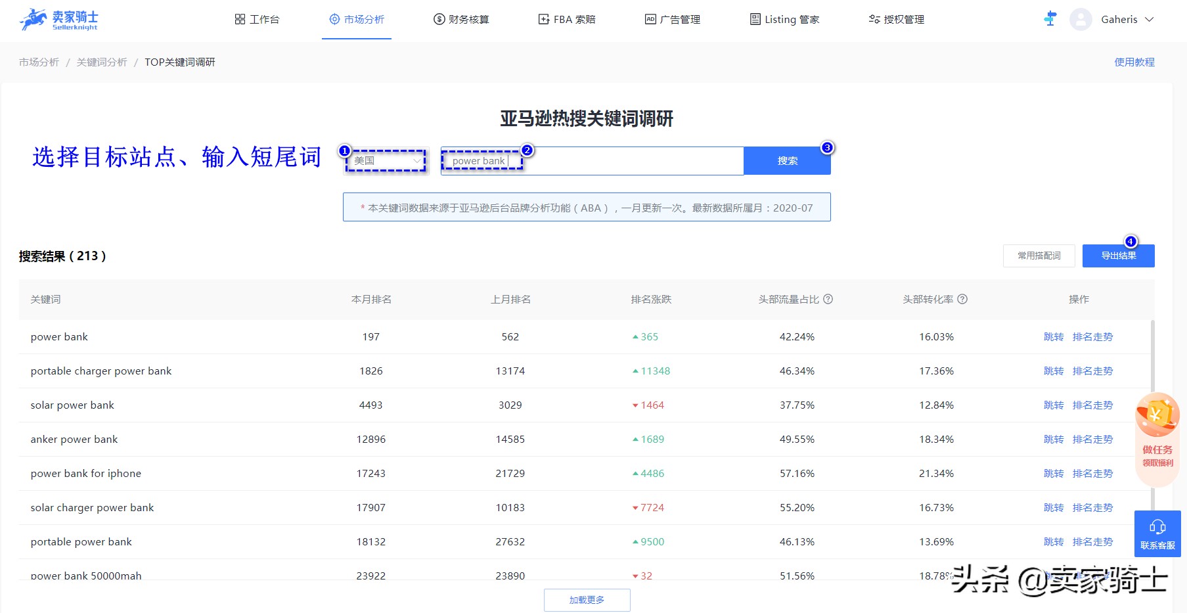
Task: Show tooltip for 头部流量占比 question mark
Action: pos(828,299)
